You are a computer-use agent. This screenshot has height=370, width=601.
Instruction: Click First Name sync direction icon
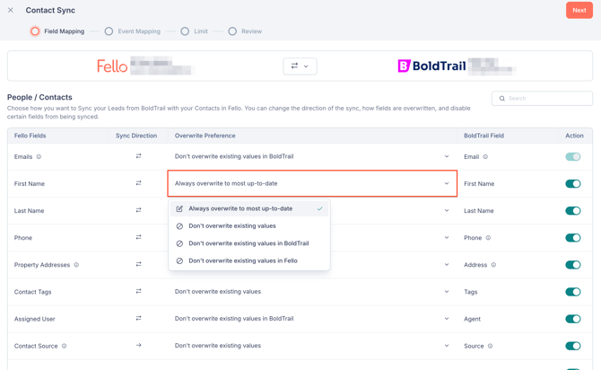pyautogui.click(x=138, y=183)
